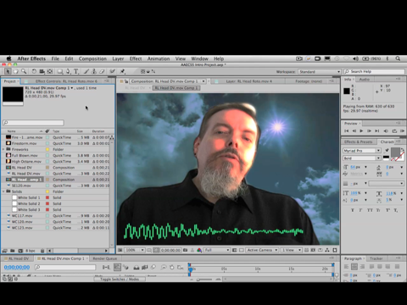Click the volume icon in menu bar
Viewport: 407px width, 305px height.
point(355,58)
